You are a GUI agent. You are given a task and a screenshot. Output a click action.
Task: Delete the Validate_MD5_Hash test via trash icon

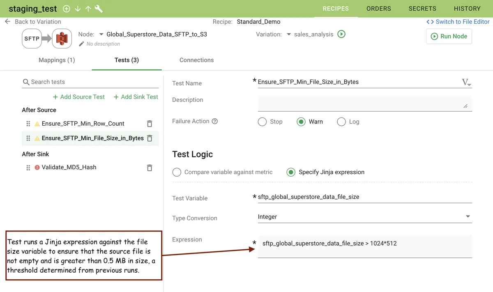[150, 167]
